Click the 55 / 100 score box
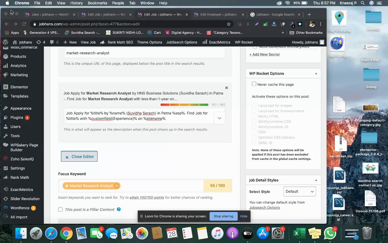The height and width of the screenshot is (243, 388). (x=218, y=186)
